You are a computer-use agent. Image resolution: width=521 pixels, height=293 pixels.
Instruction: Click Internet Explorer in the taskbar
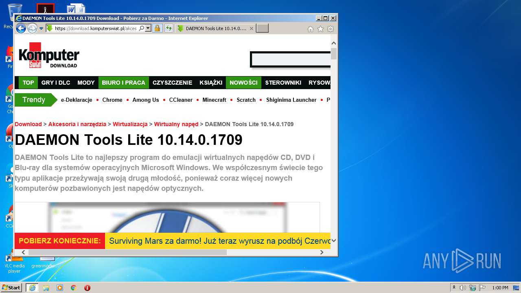coord(32,288)
